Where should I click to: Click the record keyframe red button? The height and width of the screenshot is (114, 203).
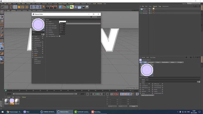click(x=114, y=94)
